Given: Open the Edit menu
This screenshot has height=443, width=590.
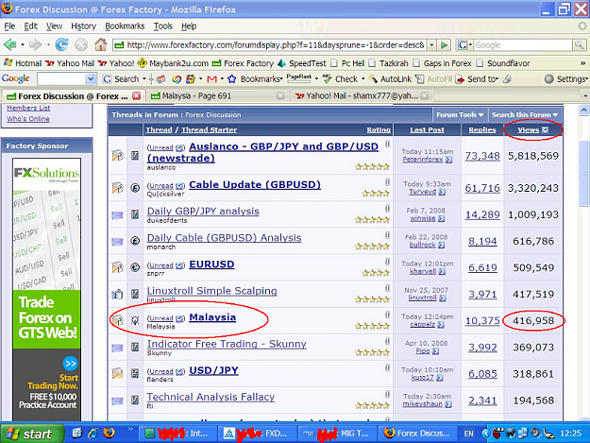Looking at the screenshot, I should pos(30,26).
